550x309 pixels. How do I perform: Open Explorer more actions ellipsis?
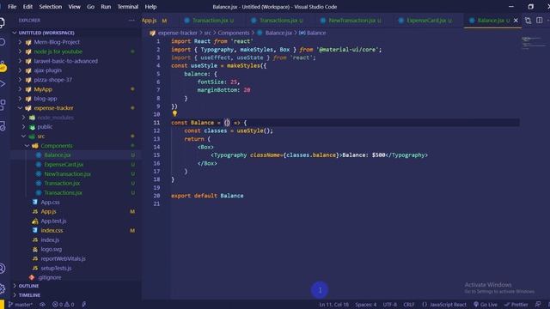(131, 21)
